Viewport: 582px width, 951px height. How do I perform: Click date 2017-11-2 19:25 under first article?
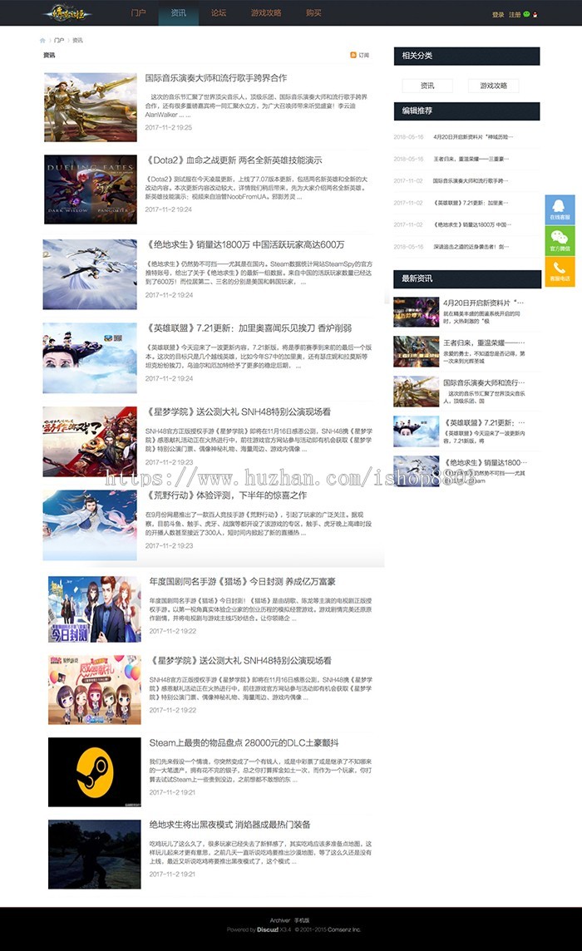tap(169, 128)
